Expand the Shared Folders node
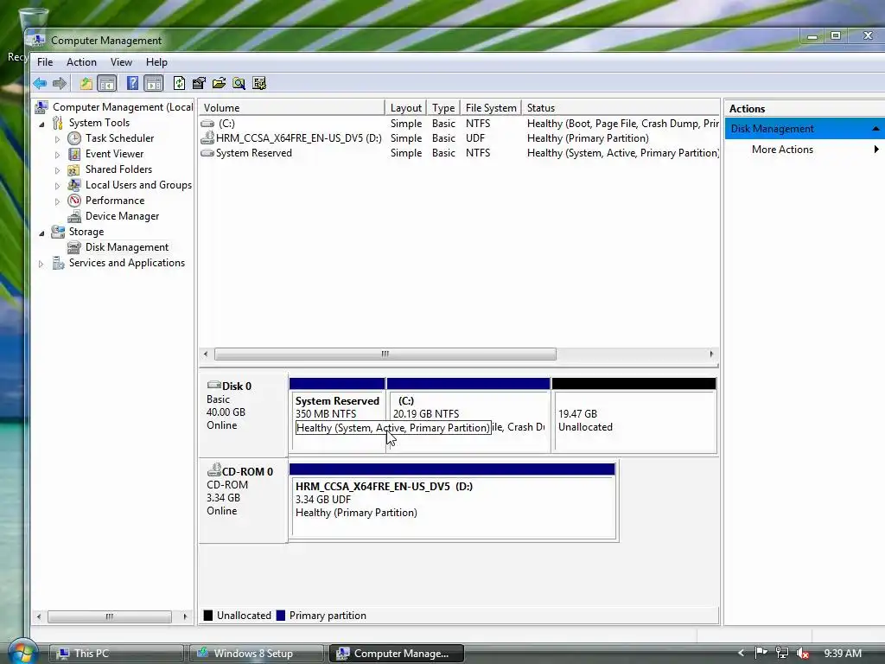 pos(57,170)
